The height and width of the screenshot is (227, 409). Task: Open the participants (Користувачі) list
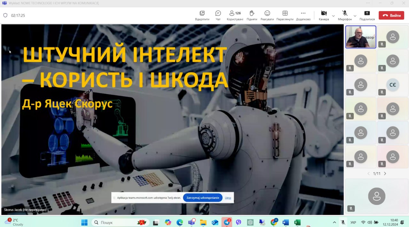point(235,15)
